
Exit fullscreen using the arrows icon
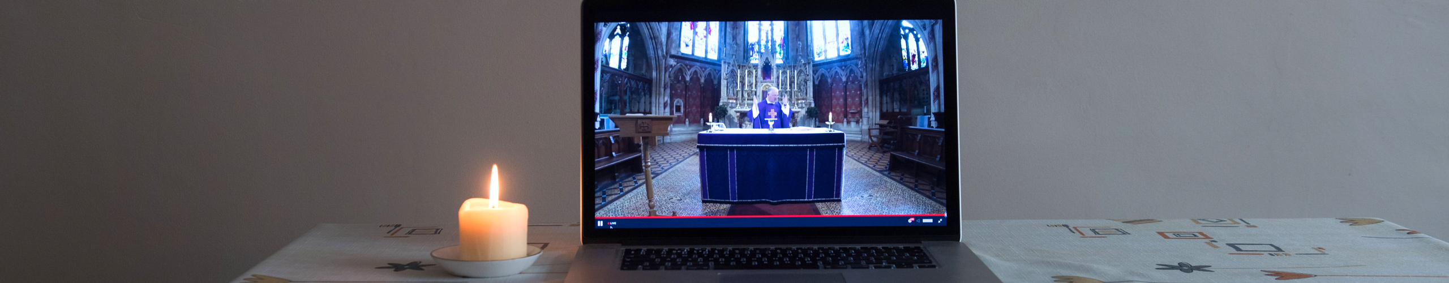pyautogui.click(x=940, y=221)
